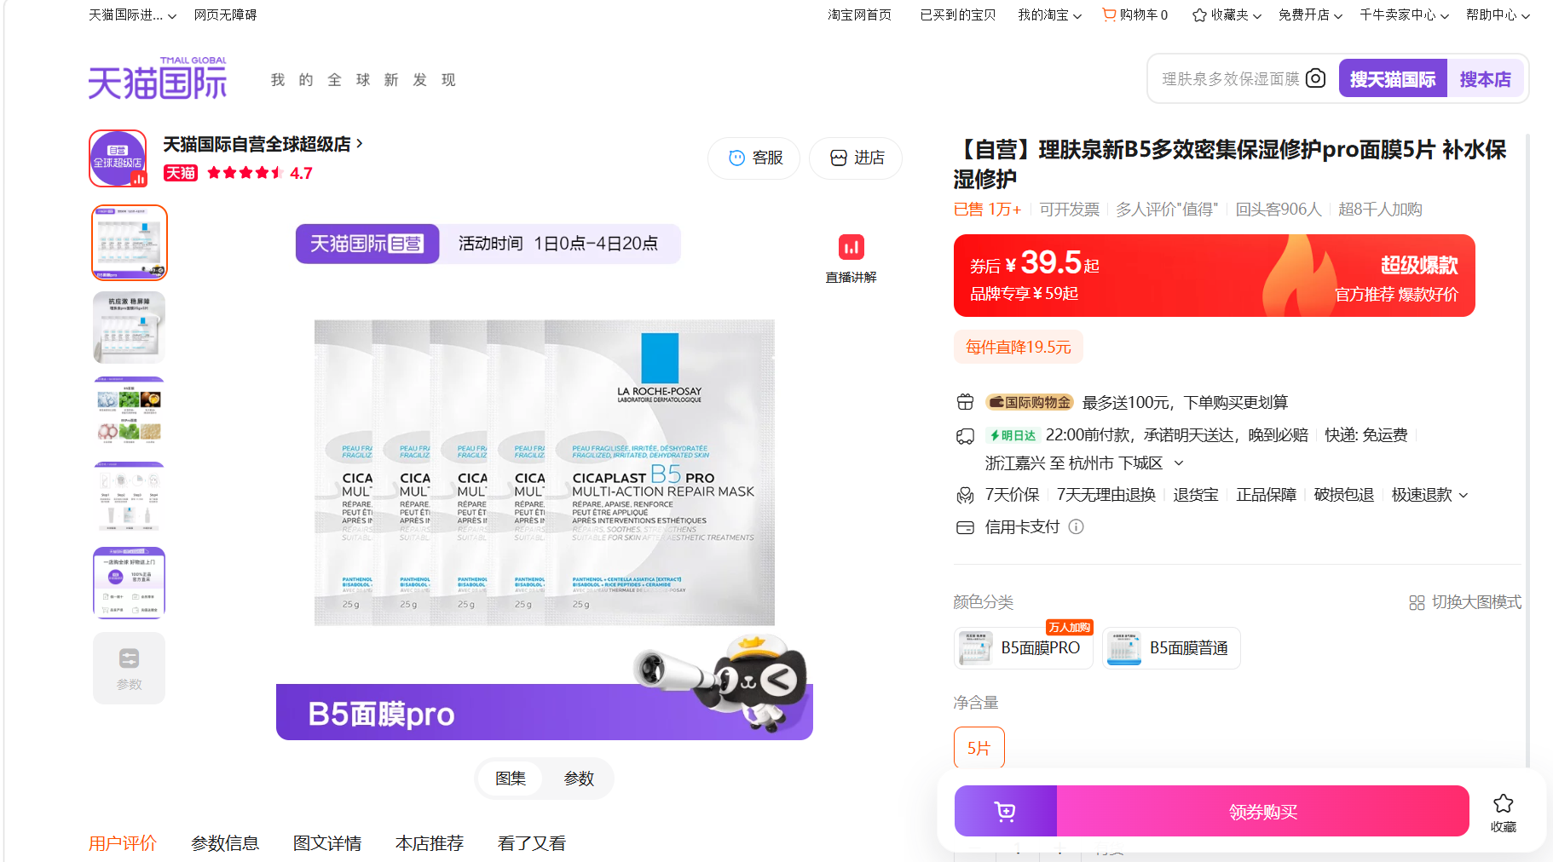Select the B5面膜PRO variant option
Screen dimensions: 1553x862
[x=1023, y=648]
